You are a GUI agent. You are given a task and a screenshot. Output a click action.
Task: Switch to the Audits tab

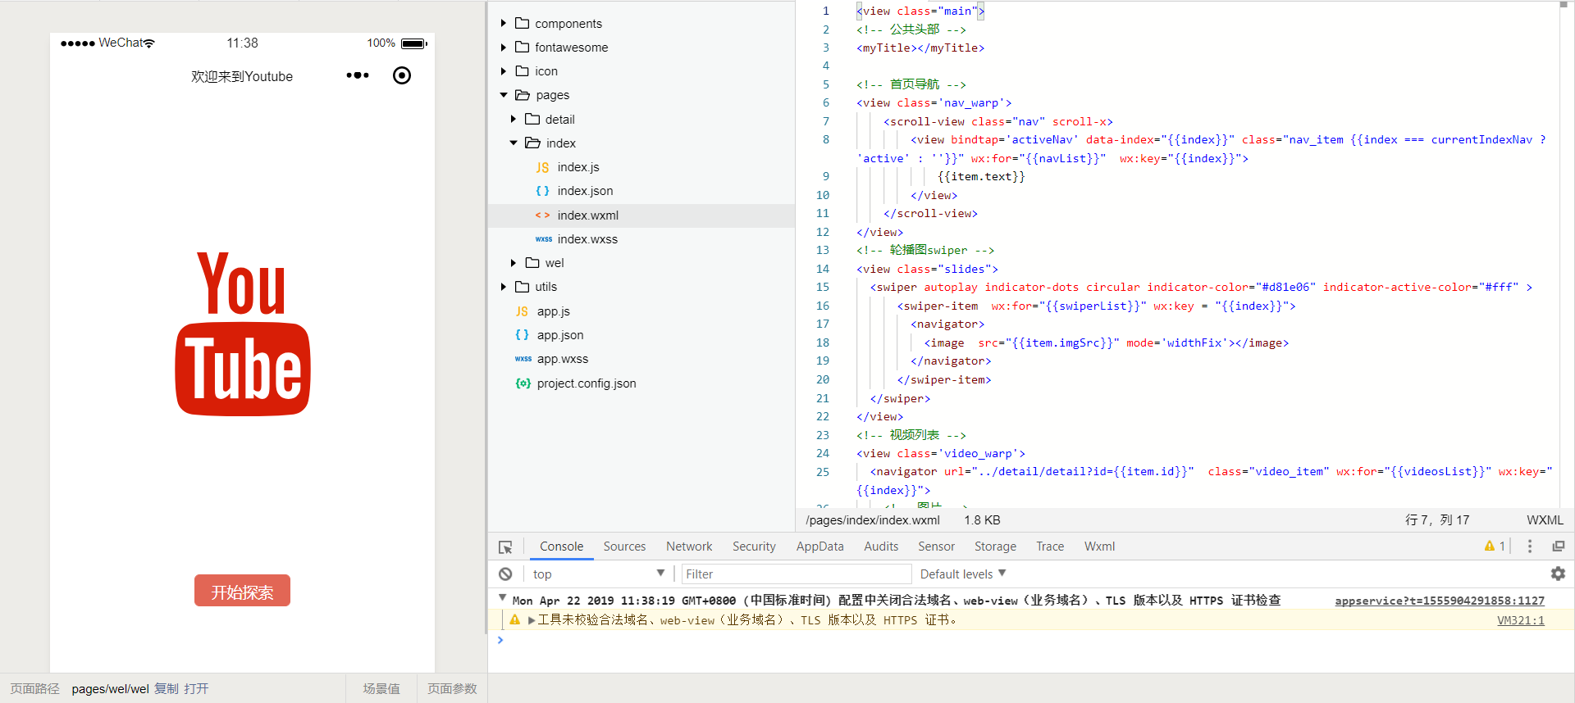tap(881, 547)
